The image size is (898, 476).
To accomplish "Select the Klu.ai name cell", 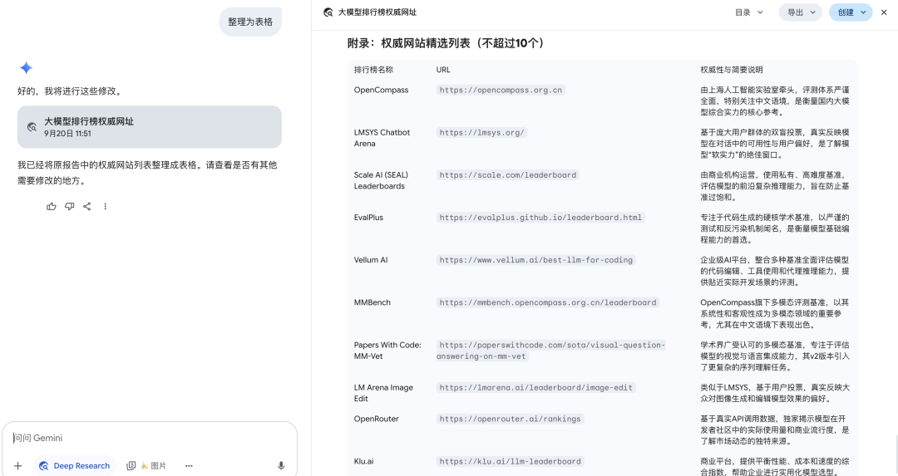I will [x=363, y=461].
